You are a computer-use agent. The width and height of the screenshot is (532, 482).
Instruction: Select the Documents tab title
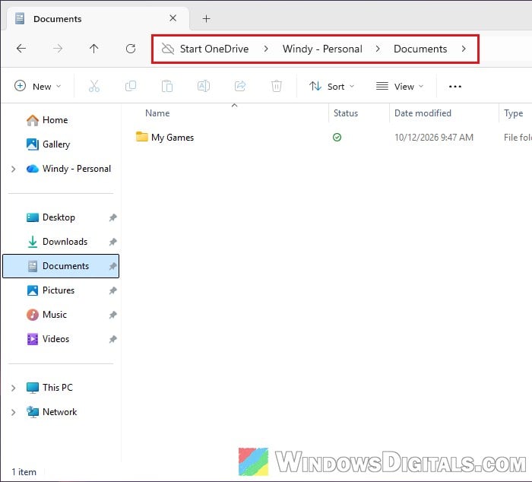57,19
